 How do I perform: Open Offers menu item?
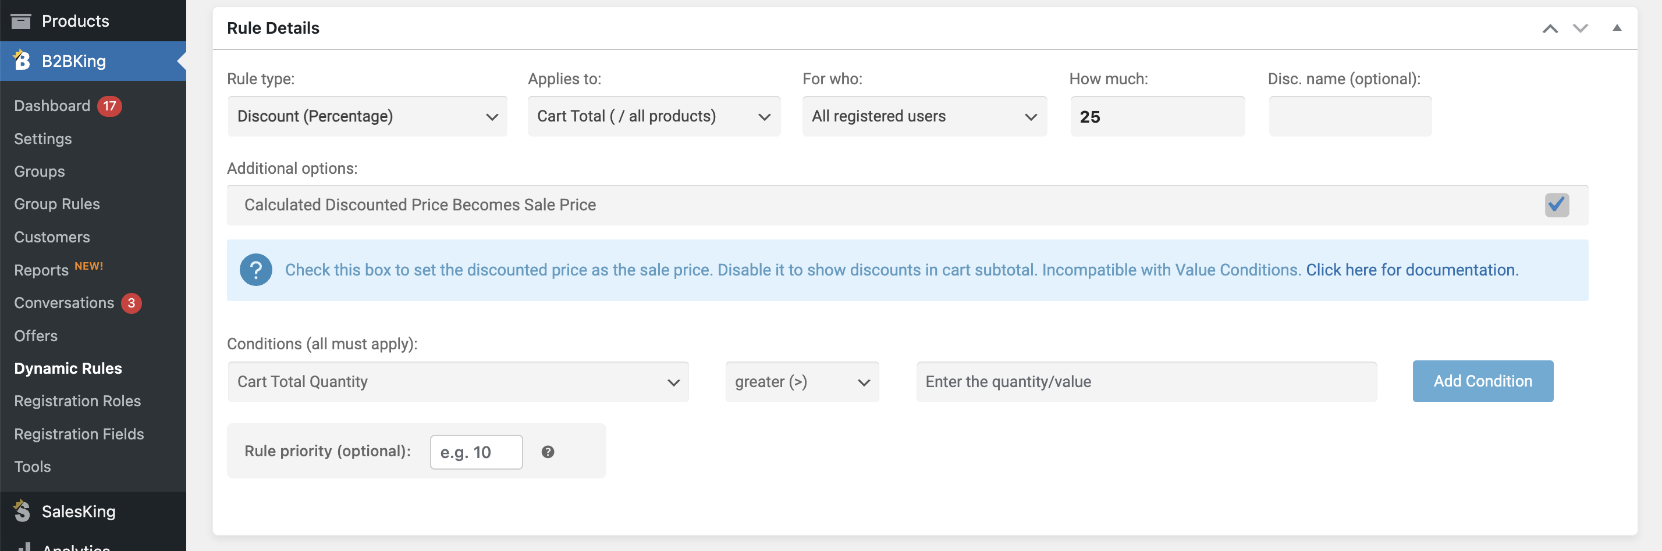(35, 336)
